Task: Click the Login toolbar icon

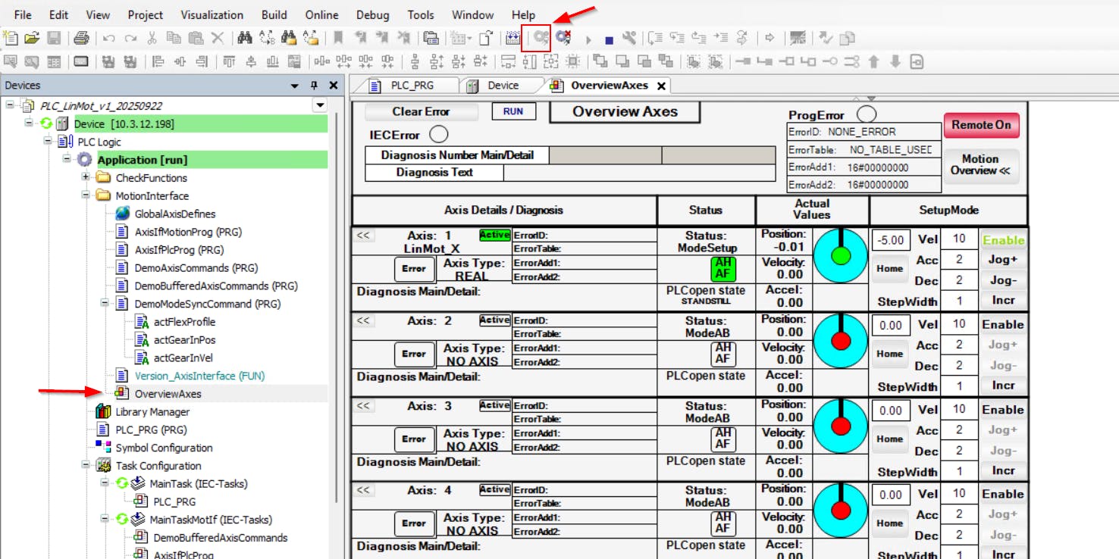Action: 540,37
